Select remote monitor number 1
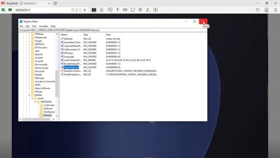 (x=94, y=10)
